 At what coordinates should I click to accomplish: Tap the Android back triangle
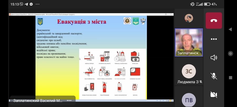[x=230, y=29]
